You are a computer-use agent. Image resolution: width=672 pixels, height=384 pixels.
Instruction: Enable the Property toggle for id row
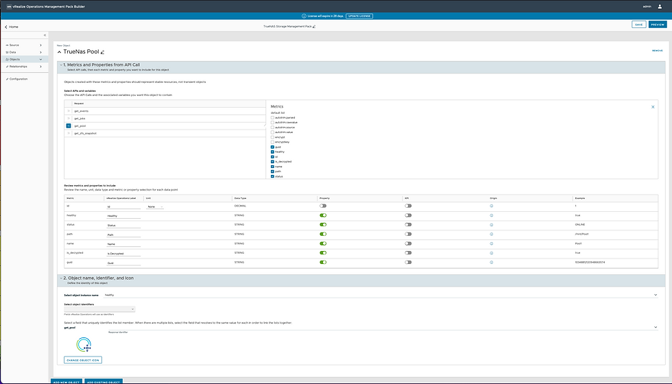tap(323, 206)
